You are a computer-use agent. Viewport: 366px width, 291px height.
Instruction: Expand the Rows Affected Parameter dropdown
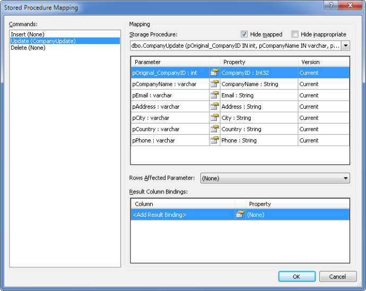coord(346,179)
